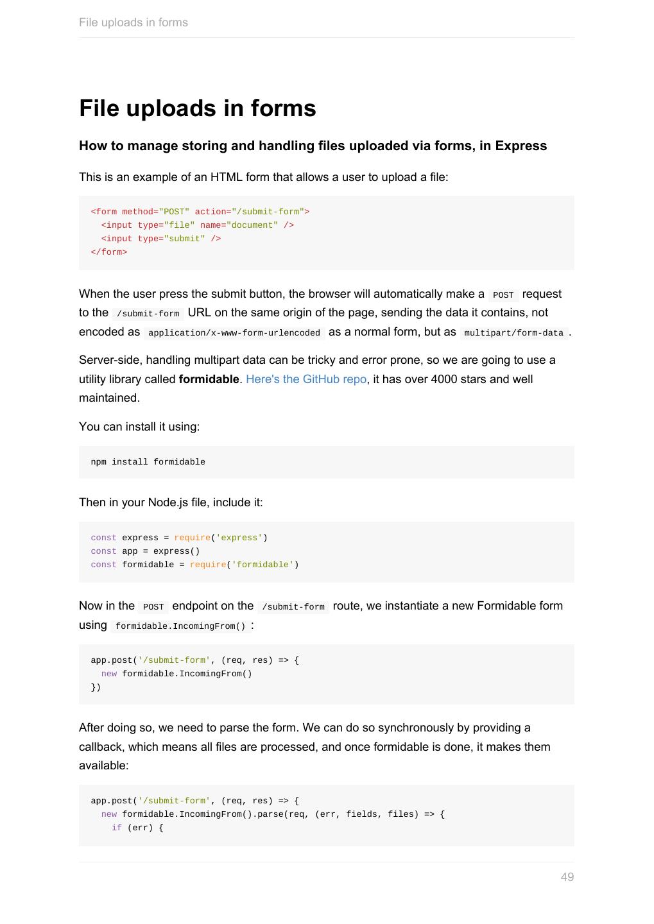
Task: Click the closing "</form>" tag in code
Action: pyautogui.click(x=109, y=252)
